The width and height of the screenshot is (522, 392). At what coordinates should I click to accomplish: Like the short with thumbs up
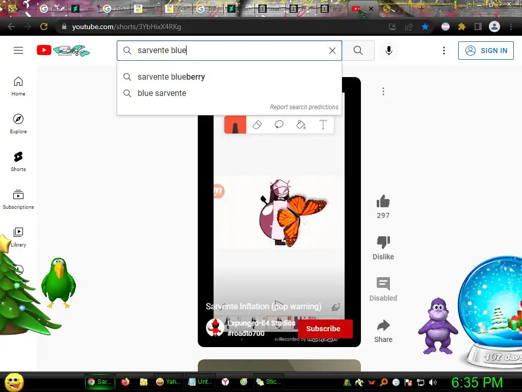383,201
